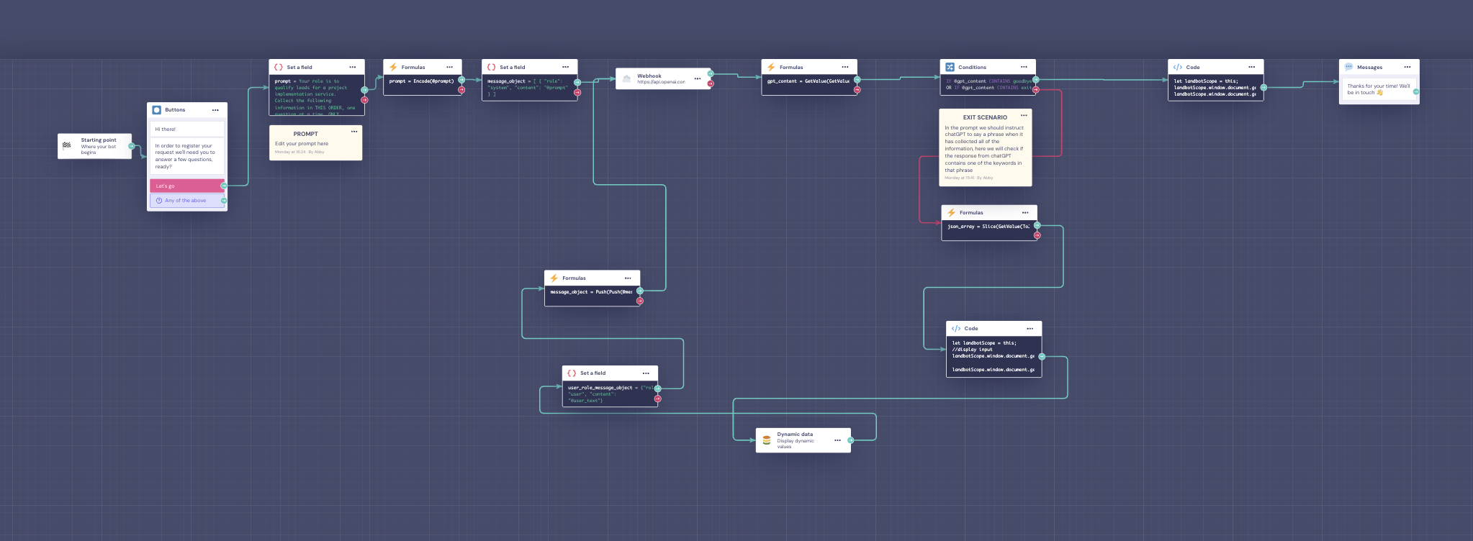Click the '//display input' code line
The width and height of the screenshot is (1473, 541).
[x=973, y=350]
